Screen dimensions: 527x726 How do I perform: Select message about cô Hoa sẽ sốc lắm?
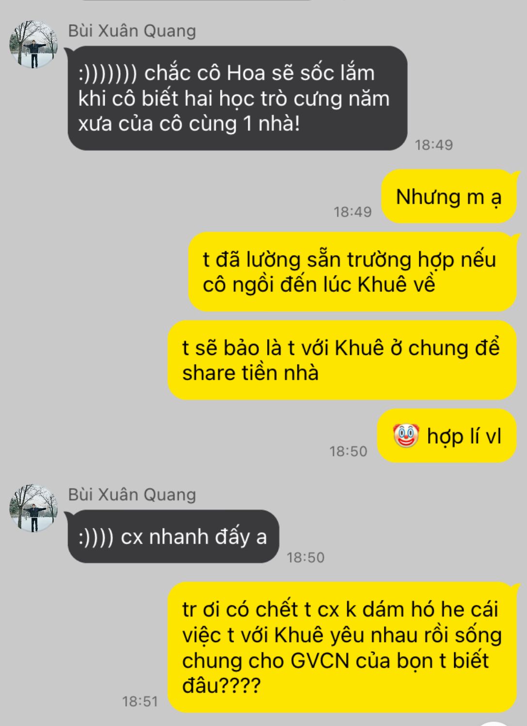(x=237, y=98)
